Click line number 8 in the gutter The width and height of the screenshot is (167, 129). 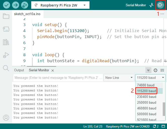pos(24,55)
